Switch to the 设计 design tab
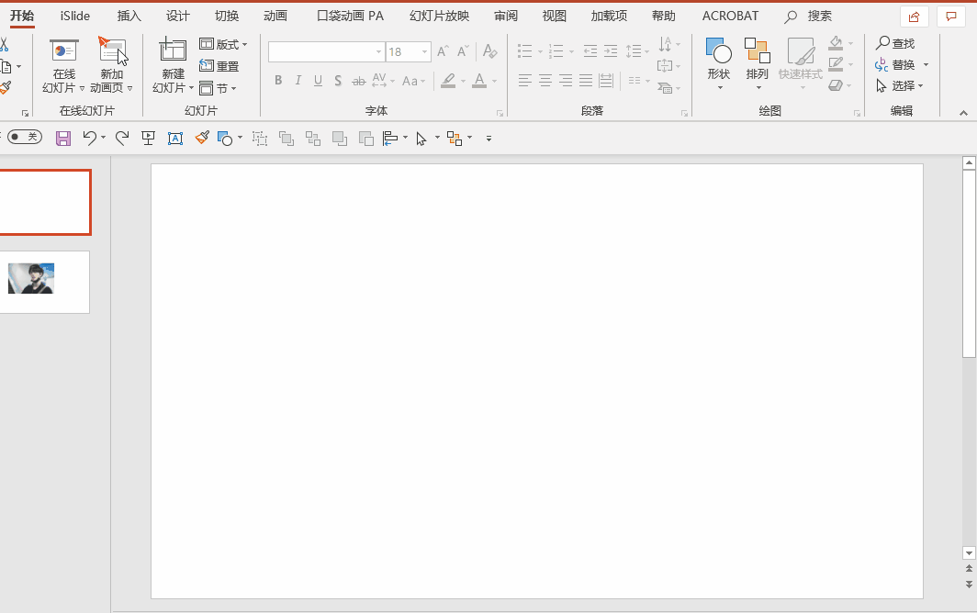Image resolution: width=977 pixels, height=613 pixels. pyautogui.click(x=178, y=17)
